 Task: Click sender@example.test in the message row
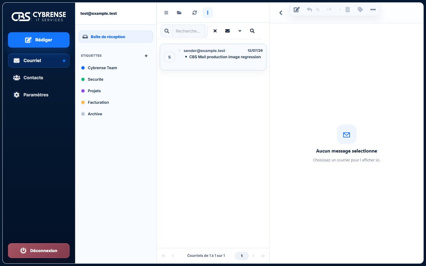[204, 51]
